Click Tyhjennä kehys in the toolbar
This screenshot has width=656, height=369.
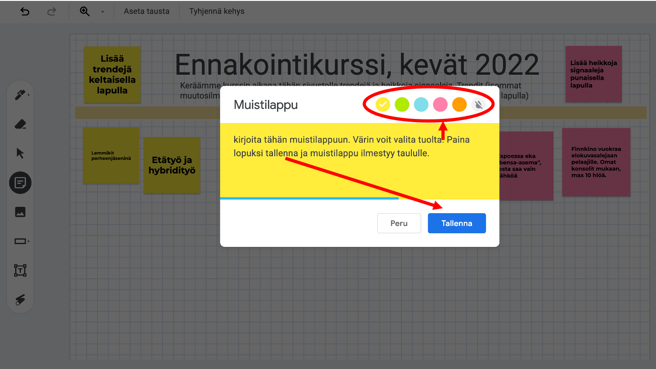click(x=217, y=11)
